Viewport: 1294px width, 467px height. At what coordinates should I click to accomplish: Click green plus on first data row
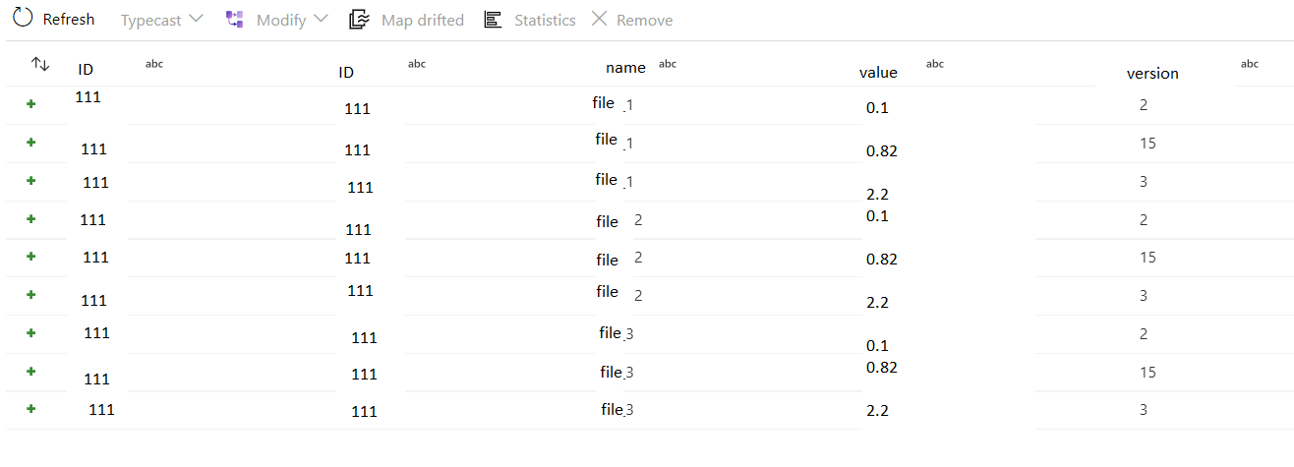tap(31, 103)
